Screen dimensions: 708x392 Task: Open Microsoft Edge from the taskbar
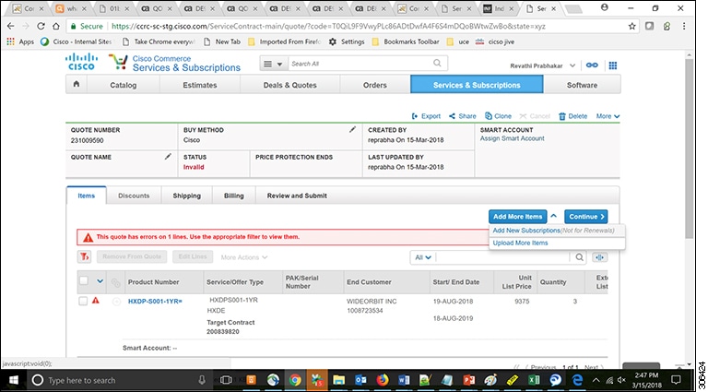577,380
